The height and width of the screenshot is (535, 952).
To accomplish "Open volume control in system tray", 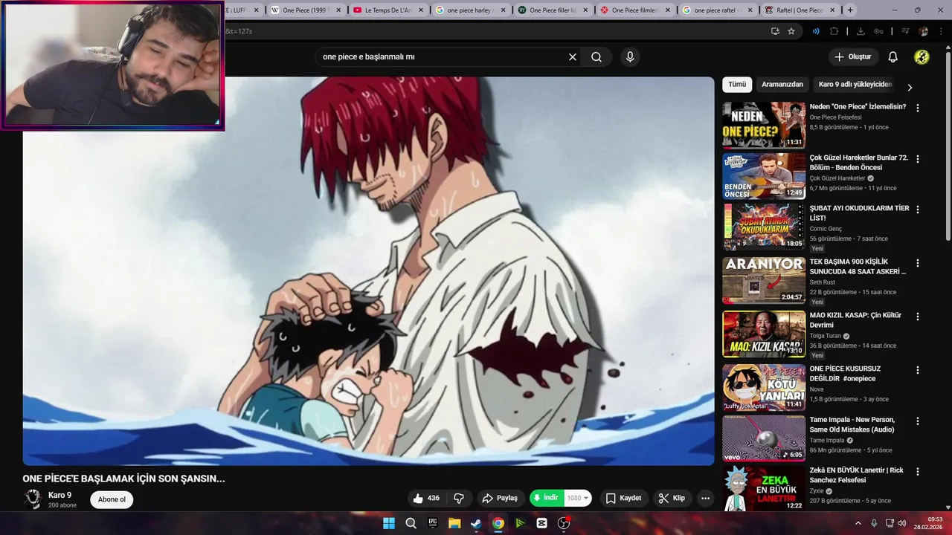I will click(902, 523).
